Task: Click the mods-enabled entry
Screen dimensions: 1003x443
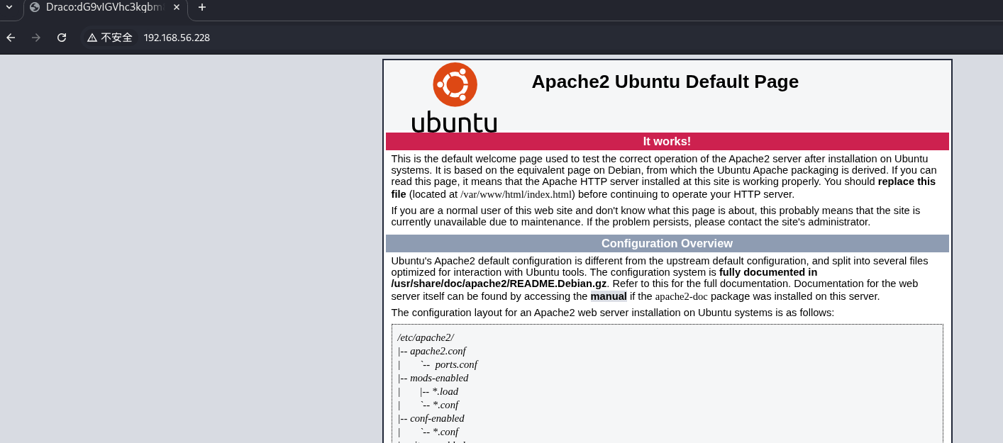Action: pyautogui.click(x=439, y=378)
